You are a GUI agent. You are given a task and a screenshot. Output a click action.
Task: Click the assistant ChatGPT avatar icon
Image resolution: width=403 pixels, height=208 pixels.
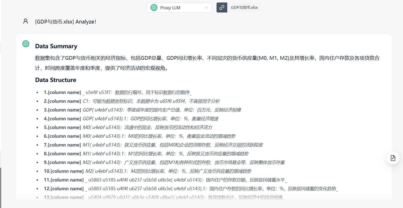pos(26,44)
